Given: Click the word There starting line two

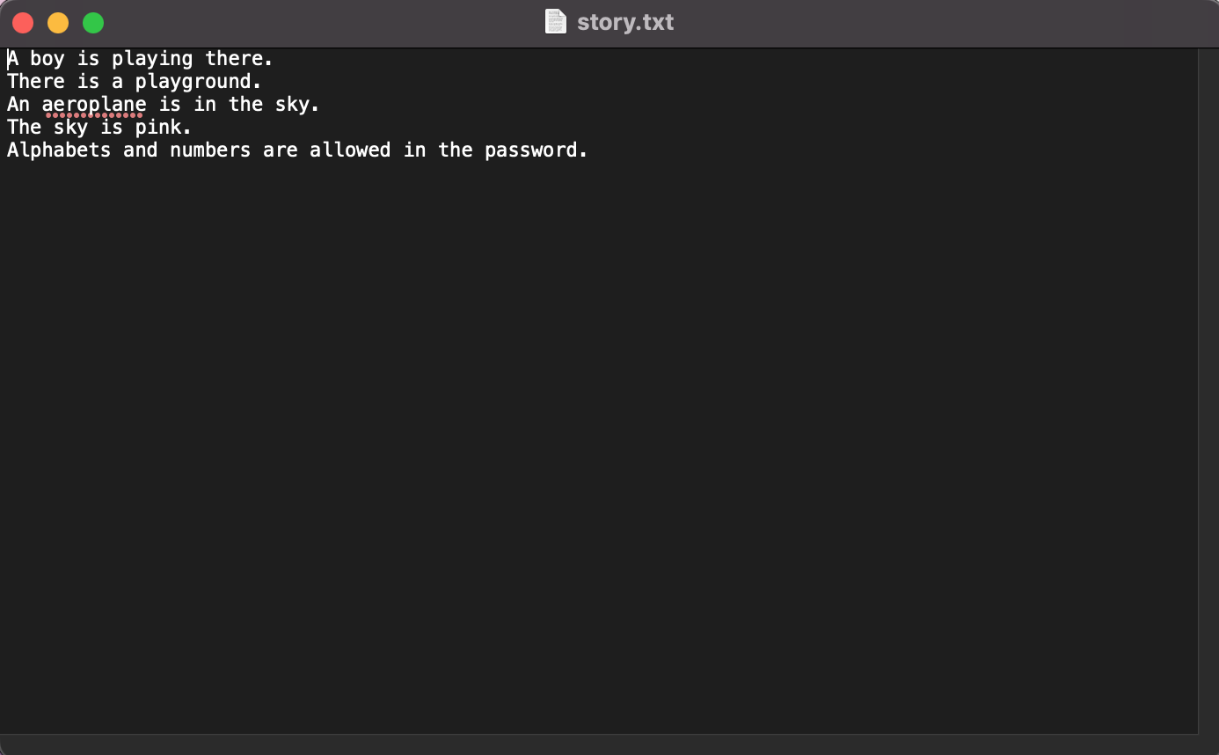Looking at the screenshot, I should pos(34,81).
